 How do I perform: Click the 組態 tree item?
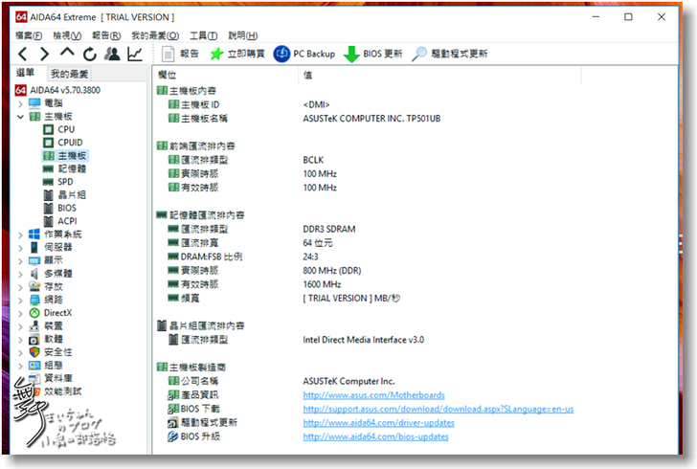[x=54, y=366]
